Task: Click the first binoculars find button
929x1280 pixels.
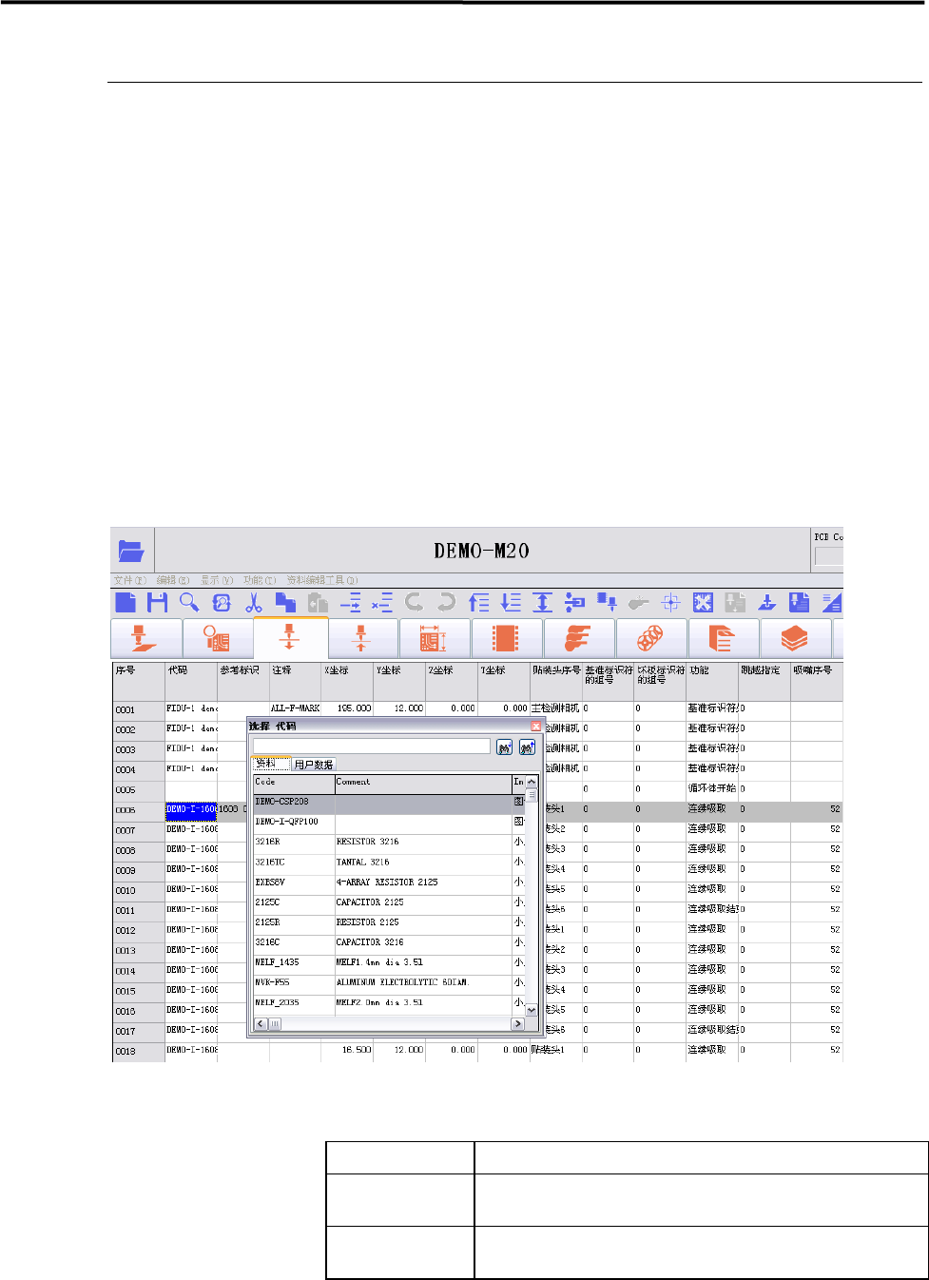Action: click(x=505, y=747)
